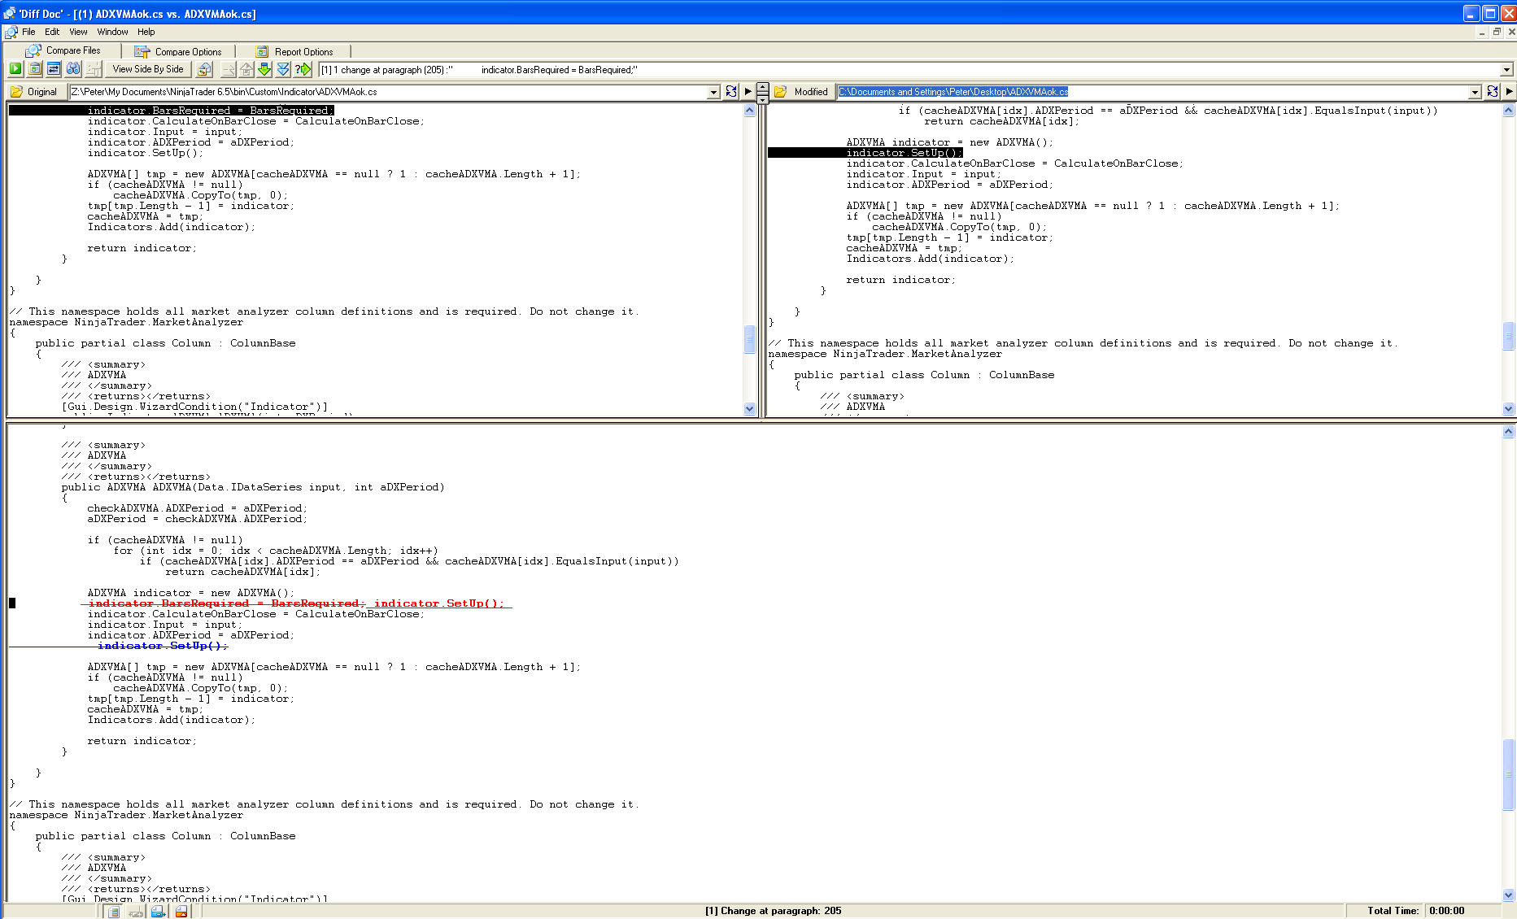Open the Edit menu
This screenshot has width=1517, height=919.
pyautogui.click(x=52, y=32)
